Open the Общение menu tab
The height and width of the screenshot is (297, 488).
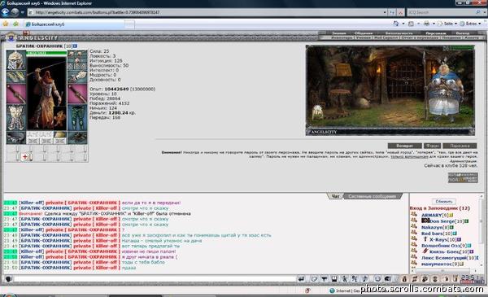(364, 33)
